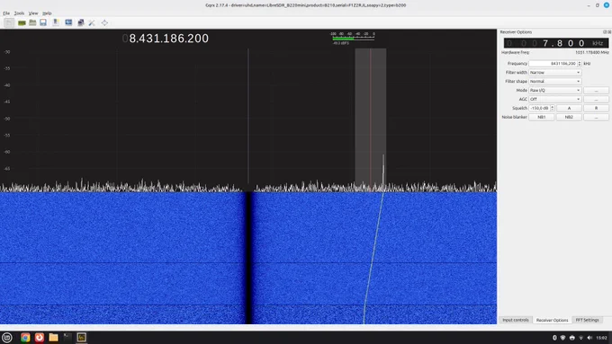Image resolution: width=612 pixels, height=344 pixels.
Task: Open the View menu
Action: (x=33, y=13)
